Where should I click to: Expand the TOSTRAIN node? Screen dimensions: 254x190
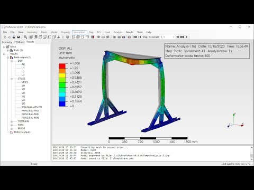tap(12, 121)
